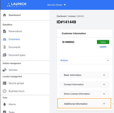Go to Invoices in the breadcrumb
The image size is (114, 113).
[x=72, y=16]
